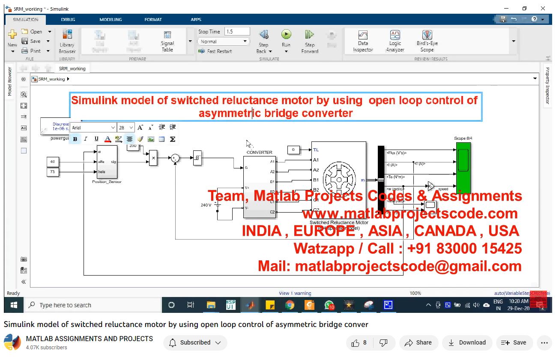556x357 pixels.
Task: Open Chrome from the Windows taskbar
Action: click(x=290, y=305)
